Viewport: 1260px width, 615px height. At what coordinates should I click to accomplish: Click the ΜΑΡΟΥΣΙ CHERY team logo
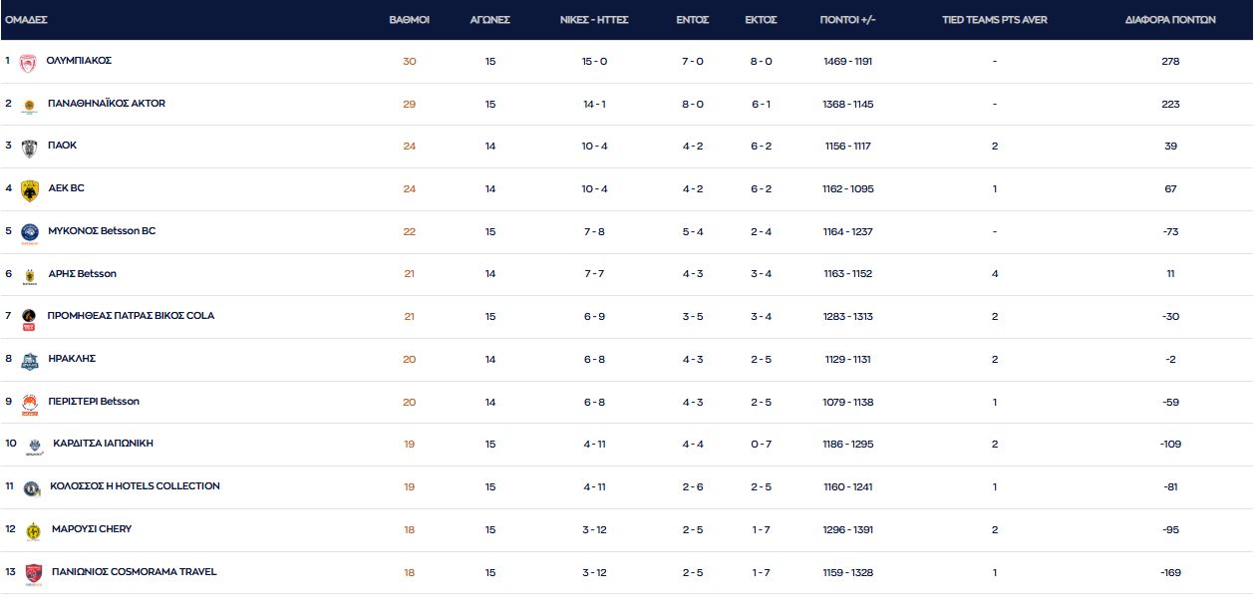click(x=33, y=531)
